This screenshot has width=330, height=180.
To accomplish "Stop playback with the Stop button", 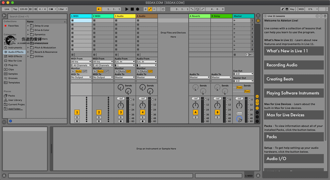I will 132,9.
